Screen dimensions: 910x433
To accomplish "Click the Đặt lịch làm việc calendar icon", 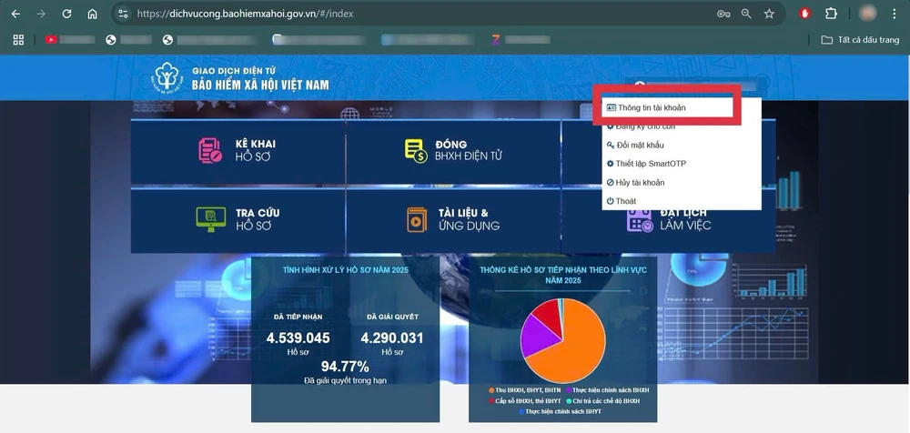I will click(x=639, y=219).
